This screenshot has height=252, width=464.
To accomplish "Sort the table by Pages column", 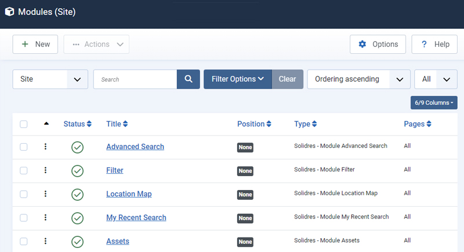I will click(x=418, y=124).
